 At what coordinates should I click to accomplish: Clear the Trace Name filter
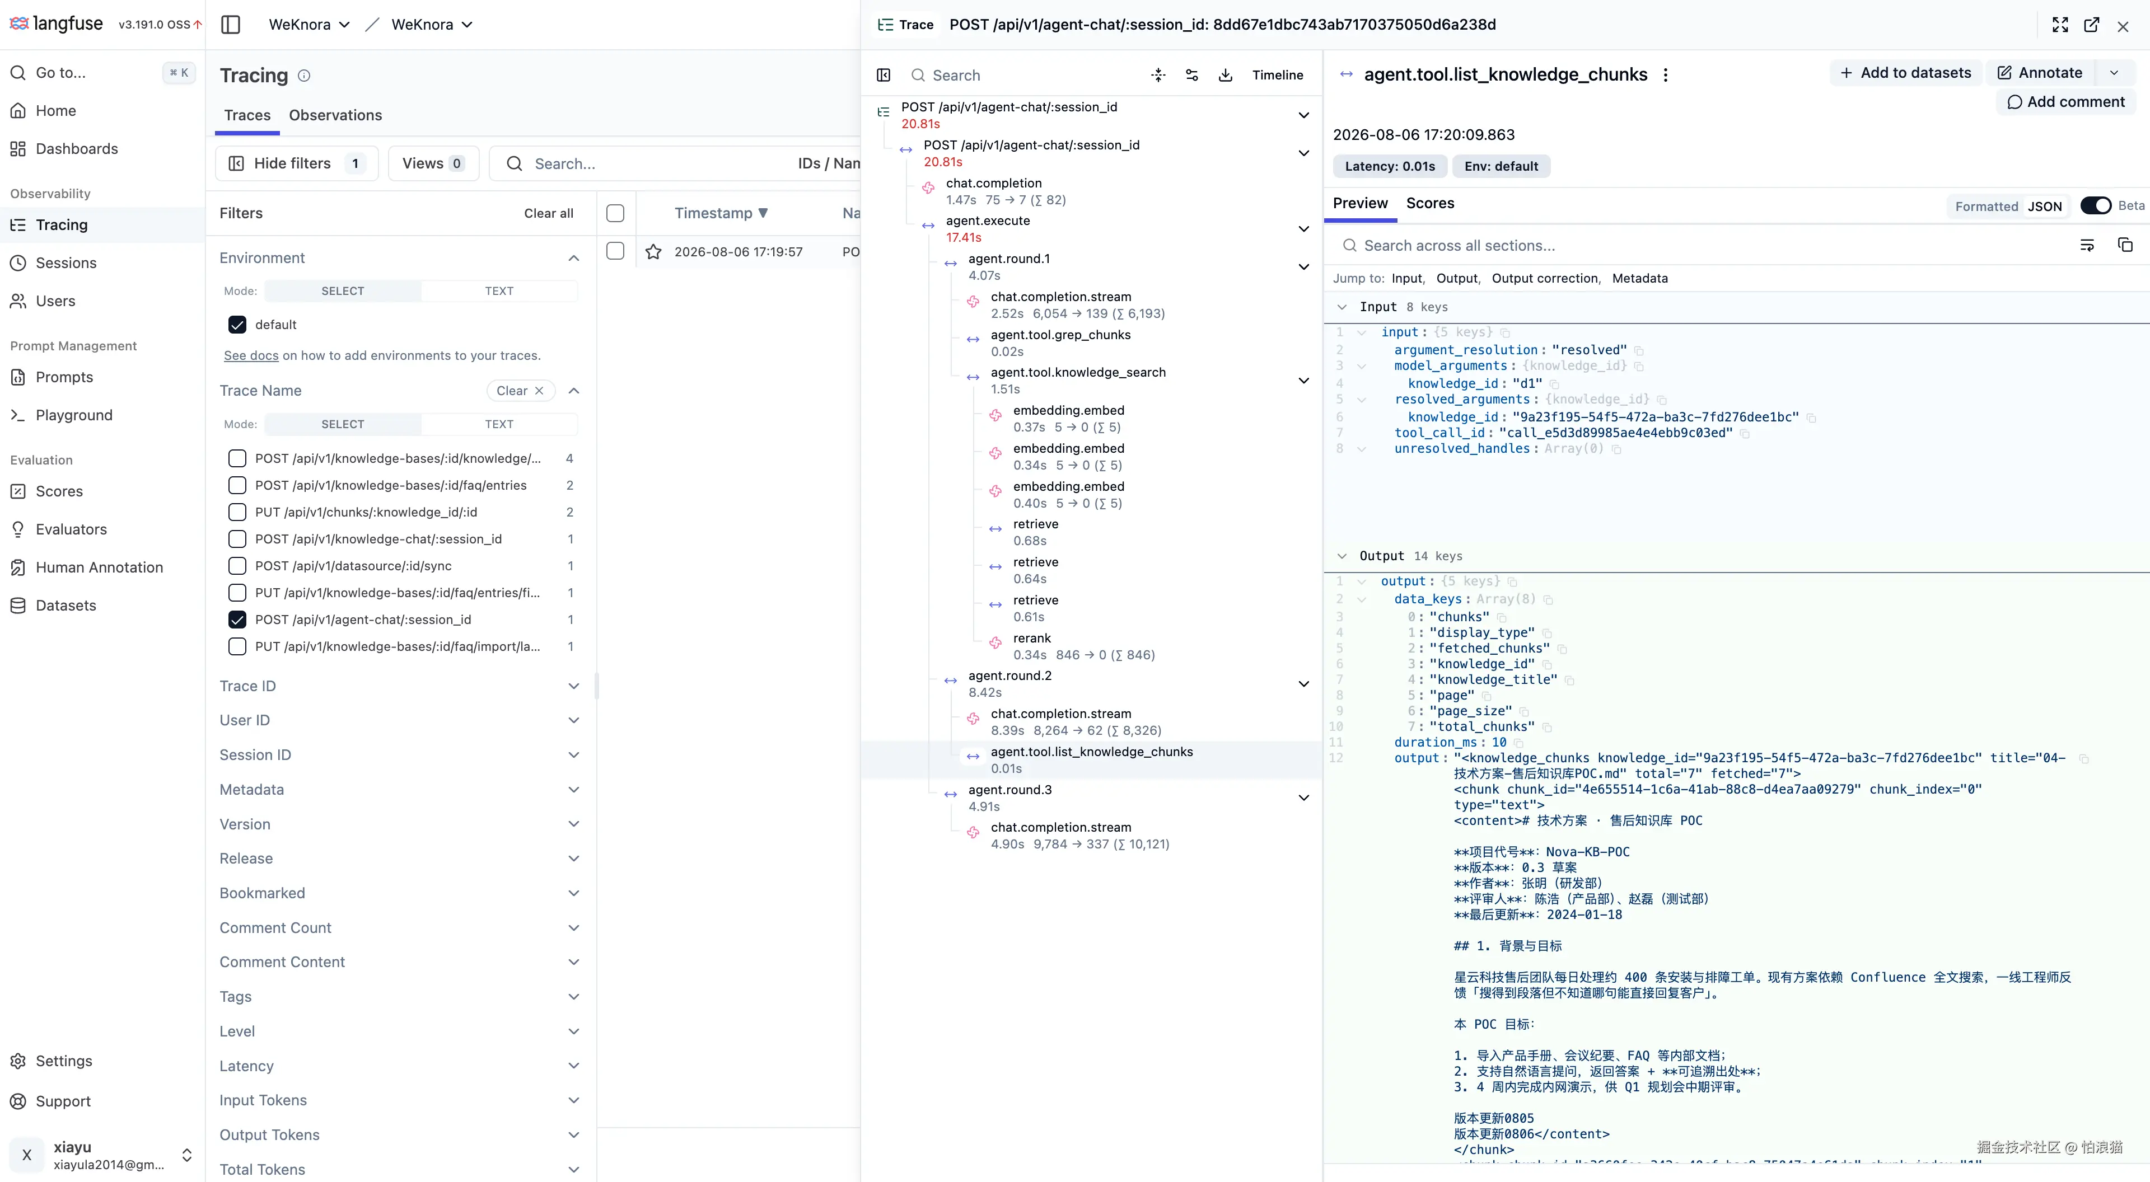[x=520, y=391]
